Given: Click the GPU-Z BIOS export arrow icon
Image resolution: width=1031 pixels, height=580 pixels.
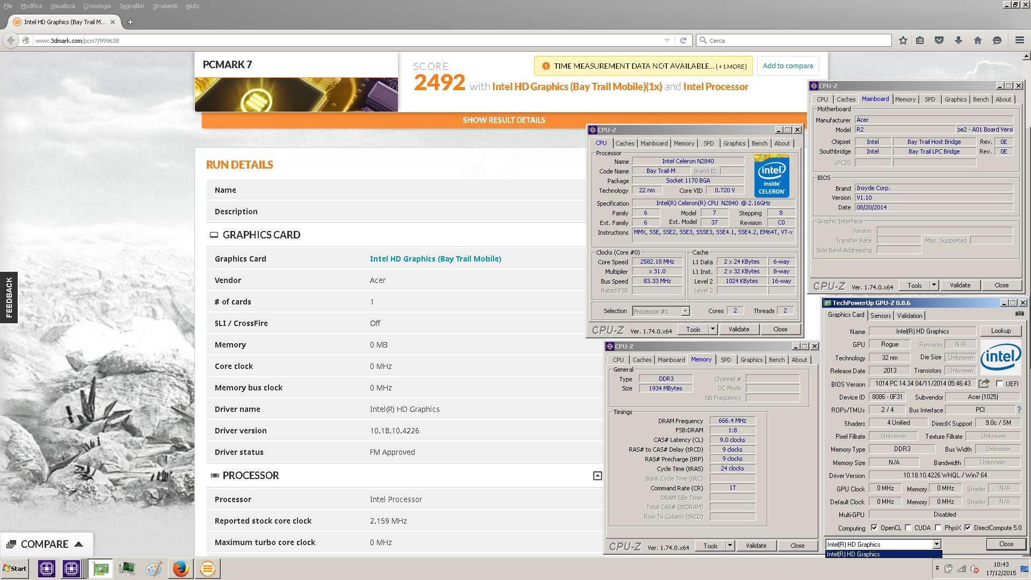Looking at the screenshot, I should [x=984, y=383].
